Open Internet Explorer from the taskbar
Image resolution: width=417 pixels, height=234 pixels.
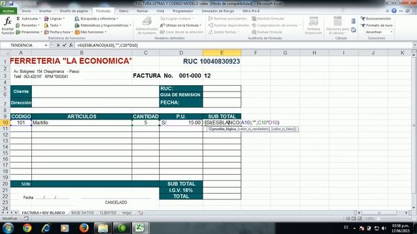[x=46, y=228]
